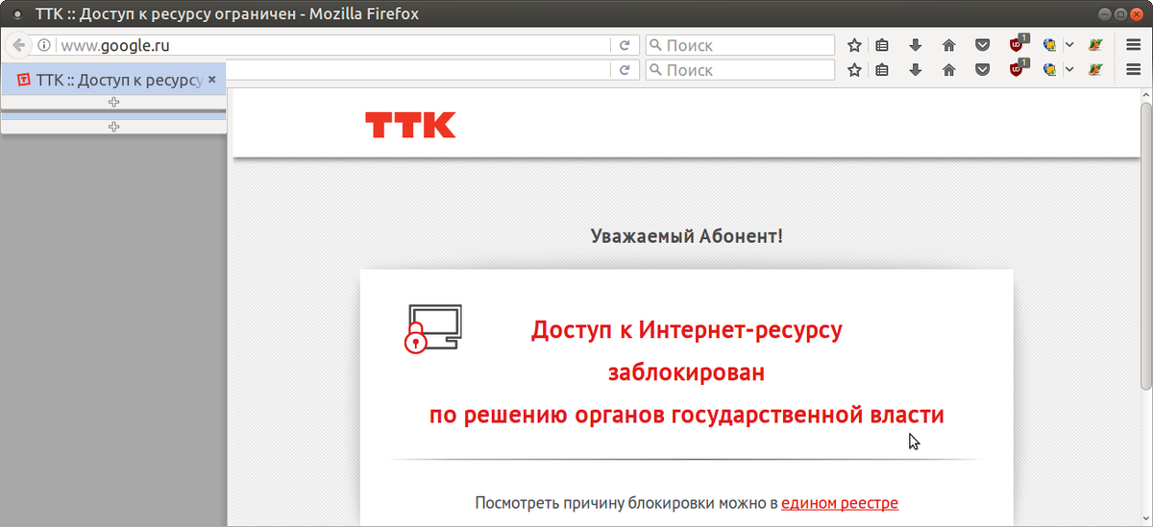The height and width of the screenshot is (527, 1153).
Task: Click the globe extension icon in the second row
Action: point(1050,70)
